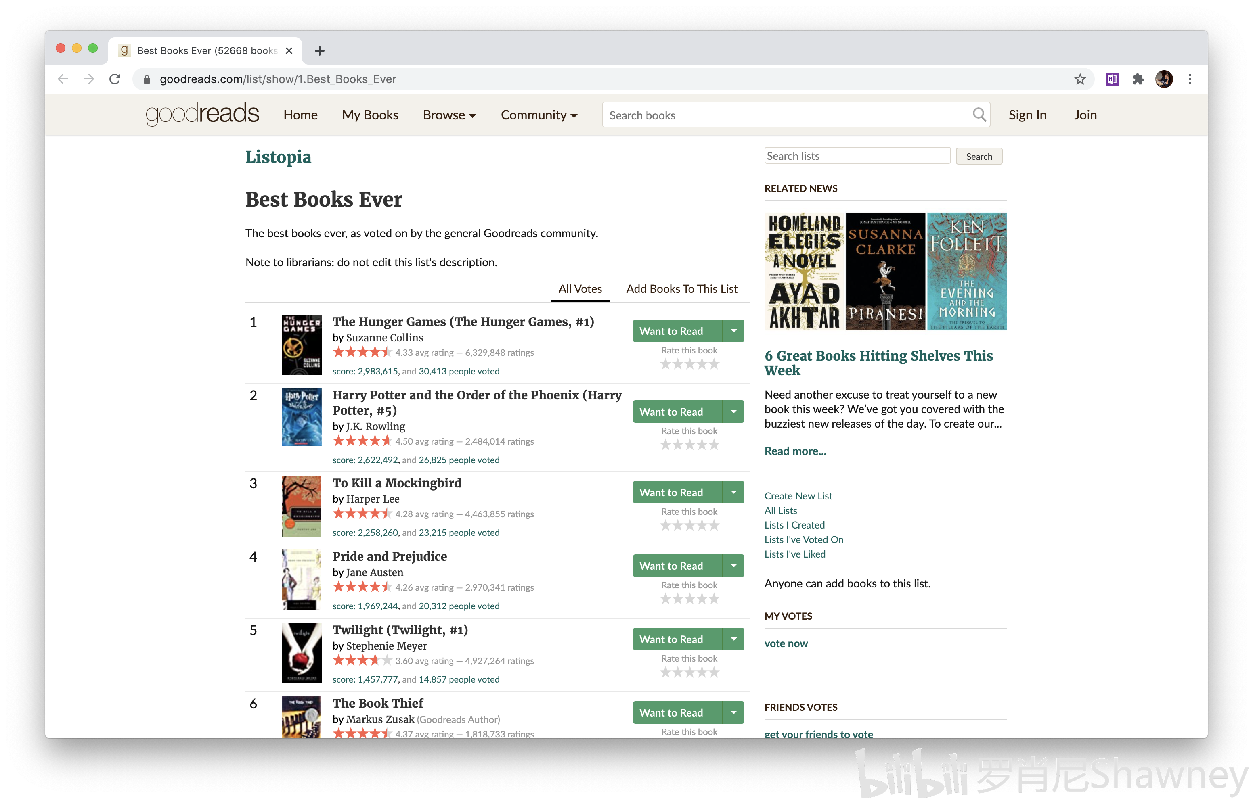This screenshot has height=798, width=1253.
Task: Click the goodreads logo
Action: coord(202,114)
